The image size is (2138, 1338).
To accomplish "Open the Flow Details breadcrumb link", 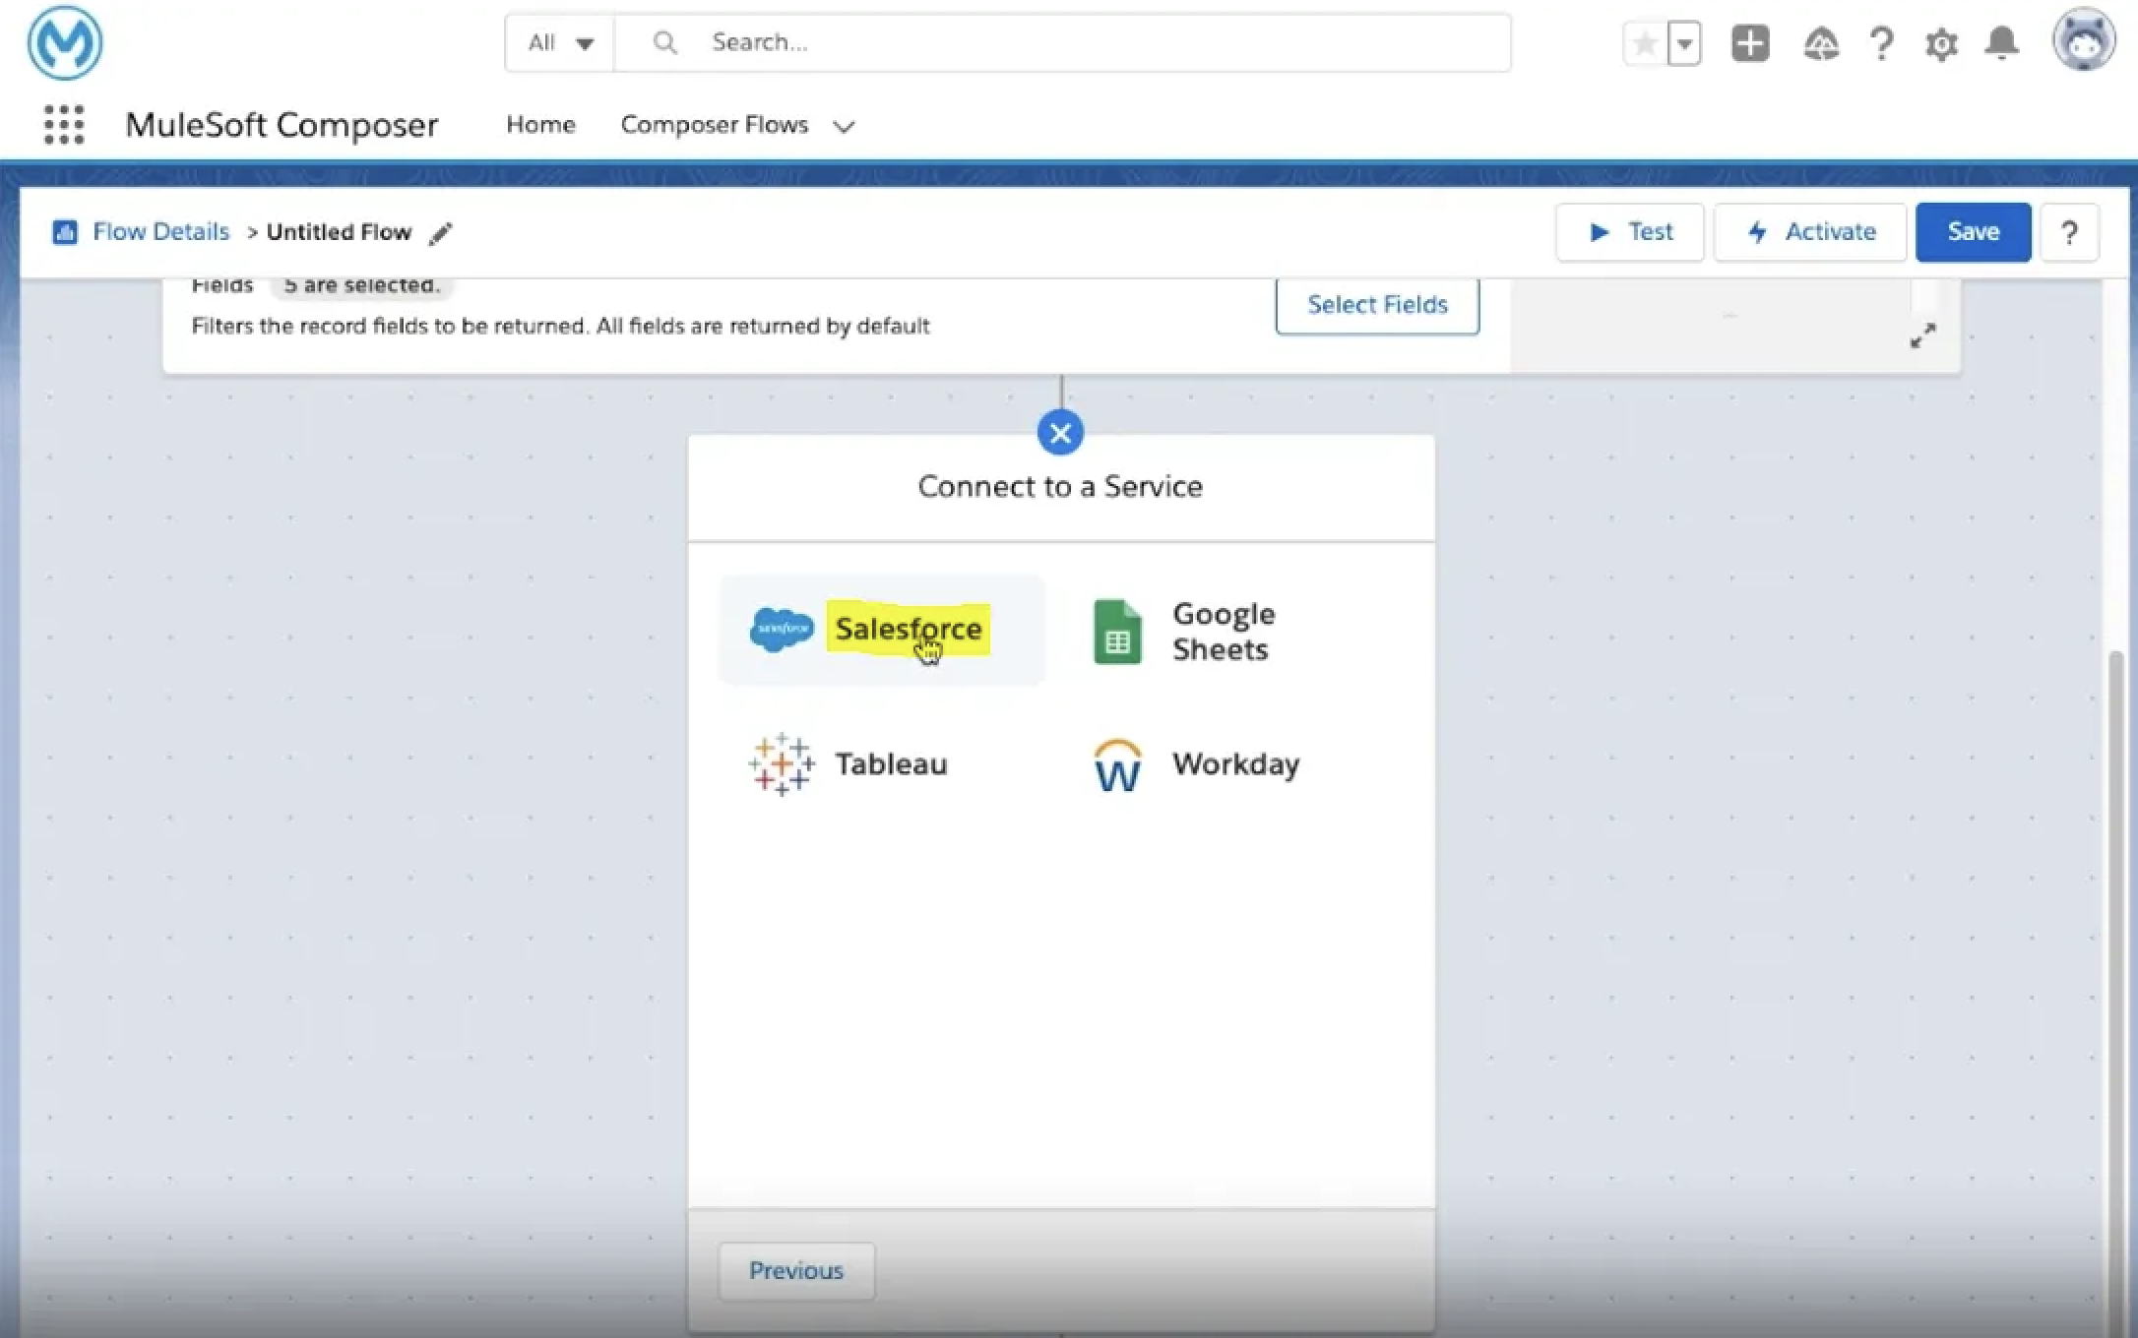I will (160, 232).
